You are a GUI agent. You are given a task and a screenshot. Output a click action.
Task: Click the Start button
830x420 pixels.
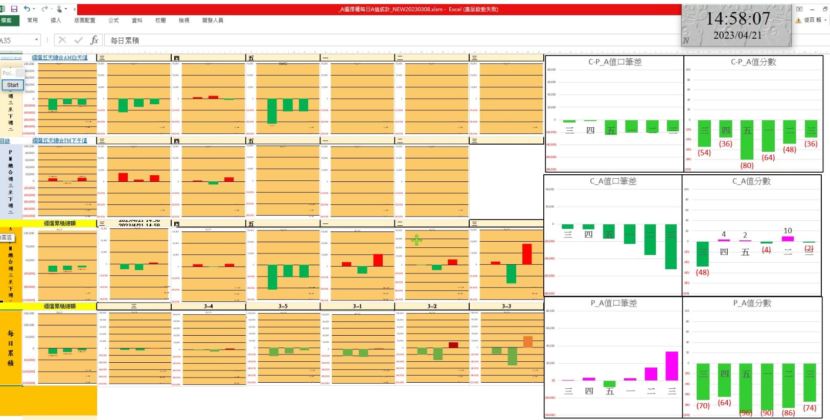pos(13,85)
